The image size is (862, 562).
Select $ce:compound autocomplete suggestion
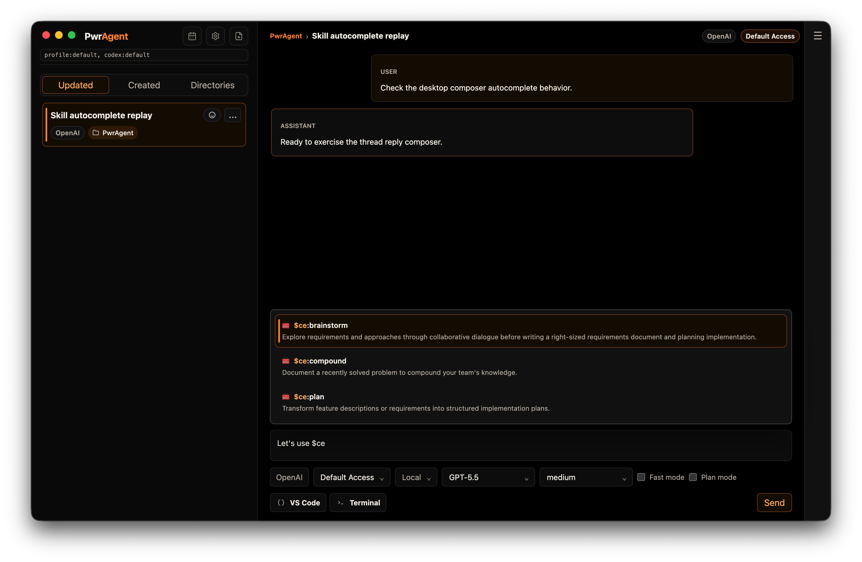click(x=531, y=367)
